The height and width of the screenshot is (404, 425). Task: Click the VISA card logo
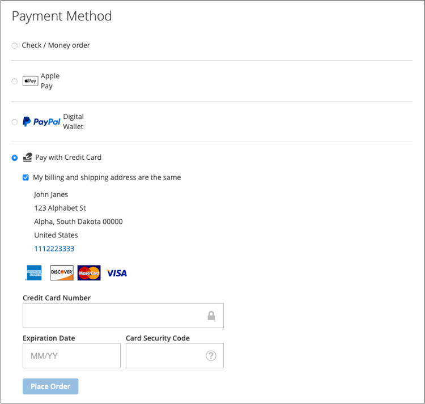[117, 273]
